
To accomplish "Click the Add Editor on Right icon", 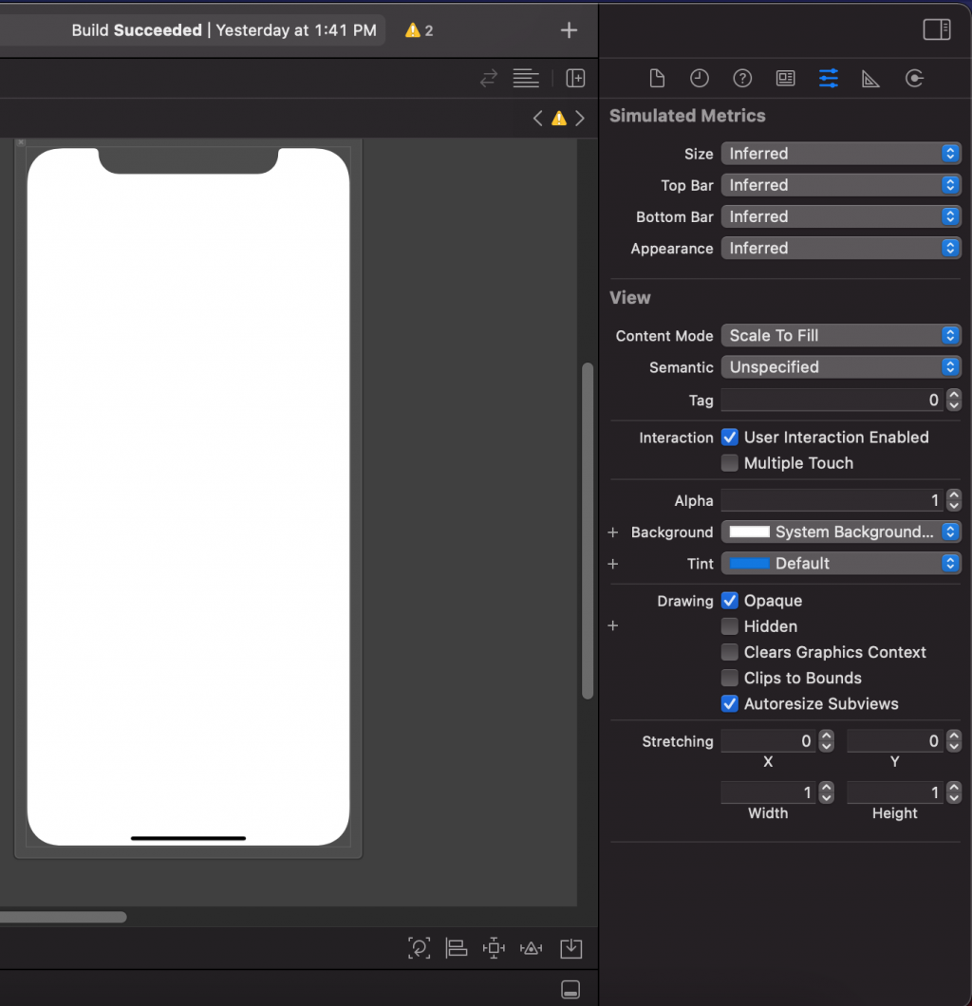I will point(575,79).
